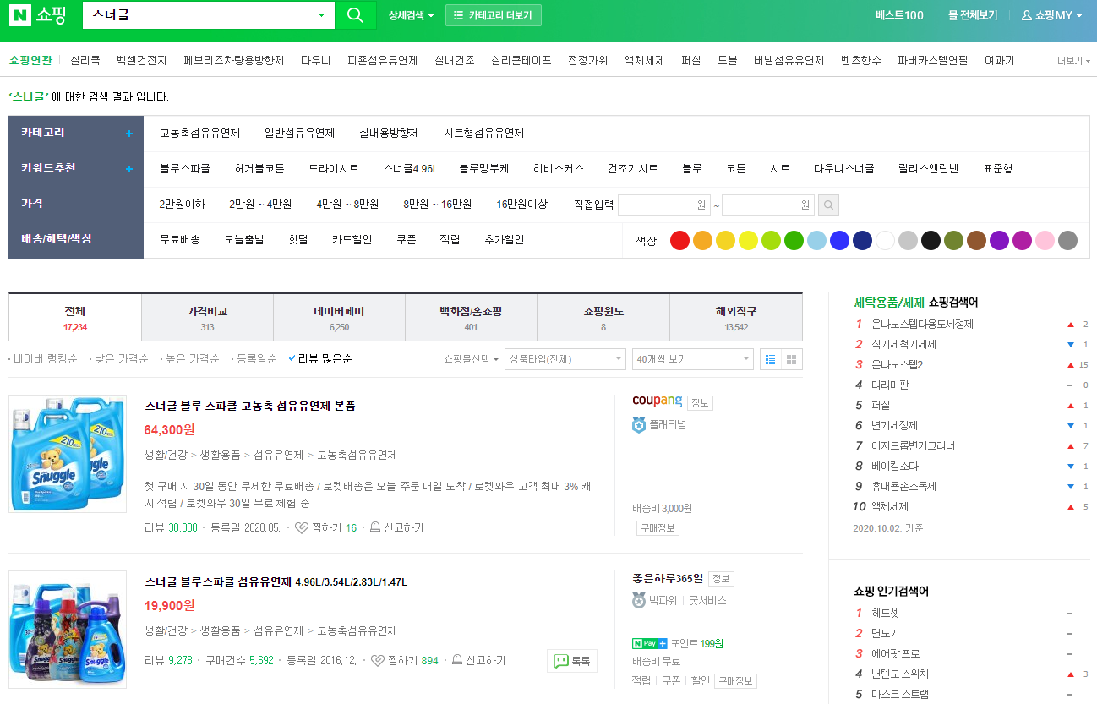
Task: Pick the pink color swatch
Action: tap(1045, 240)
